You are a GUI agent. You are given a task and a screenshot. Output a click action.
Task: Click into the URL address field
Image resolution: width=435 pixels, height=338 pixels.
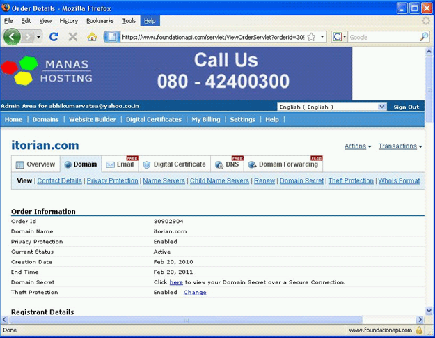point(213,37)
